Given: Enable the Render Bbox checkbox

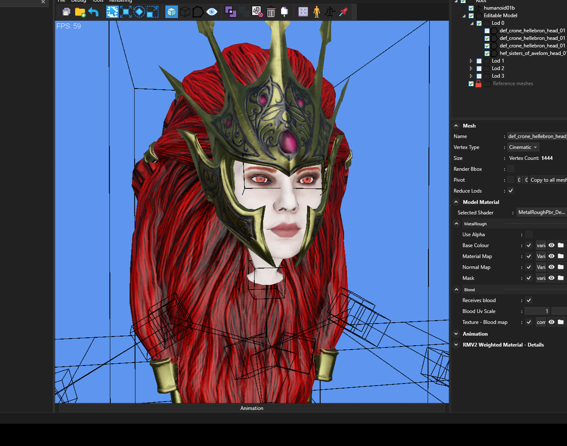Looking at the screenshot, I should (511, 169).
